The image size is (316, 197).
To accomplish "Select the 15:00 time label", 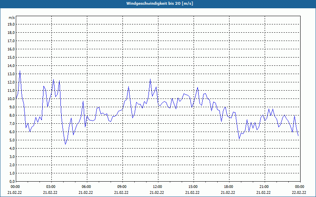I will click(194, 187).
